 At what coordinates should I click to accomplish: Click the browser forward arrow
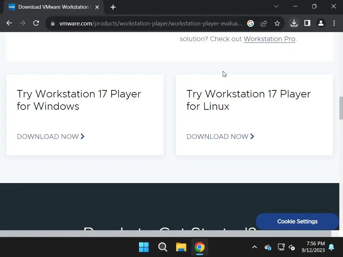pyautogui.click(x=22, y=23)
